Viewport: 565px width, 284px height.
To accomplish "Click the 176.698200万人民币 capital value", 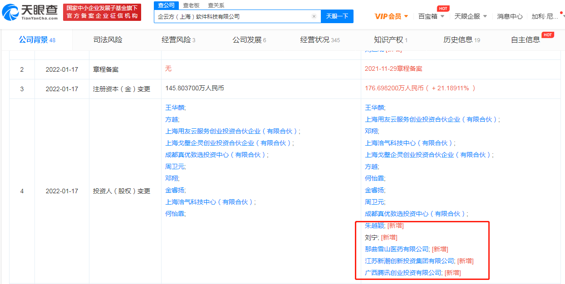I will 393,88.
